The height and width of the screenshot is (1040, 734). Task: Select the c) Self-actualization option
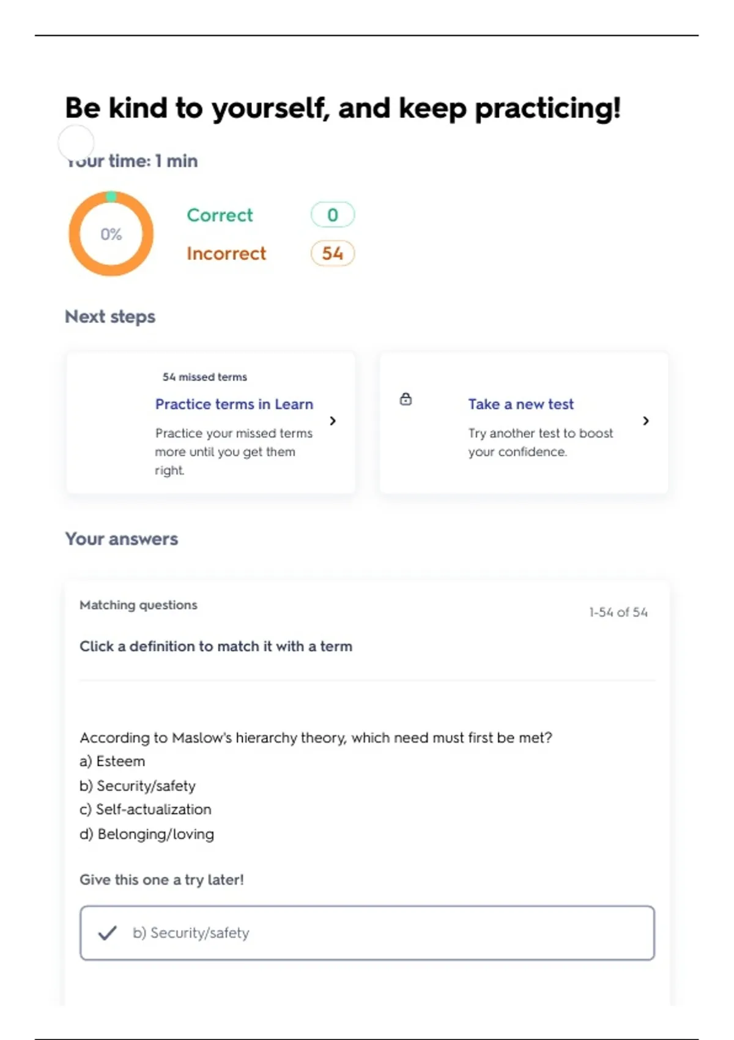(146, 809)
